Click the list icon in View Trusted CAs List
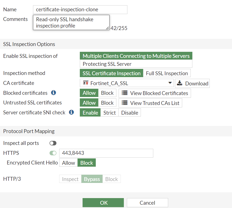Image resolution: width=232 pixels, height=208 pixels. coord(125,103)
